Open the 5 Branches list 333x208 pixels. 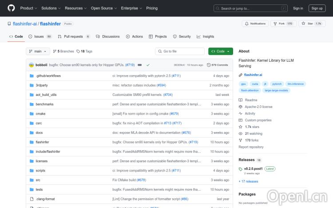tap(63, 51)
